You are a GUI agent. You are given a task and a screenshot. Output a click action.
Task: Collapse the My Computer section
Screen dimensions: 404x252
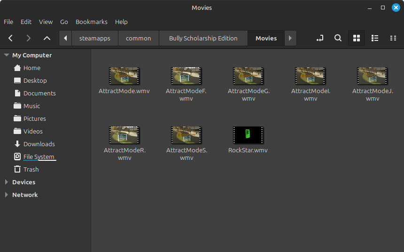pos(7,55)
